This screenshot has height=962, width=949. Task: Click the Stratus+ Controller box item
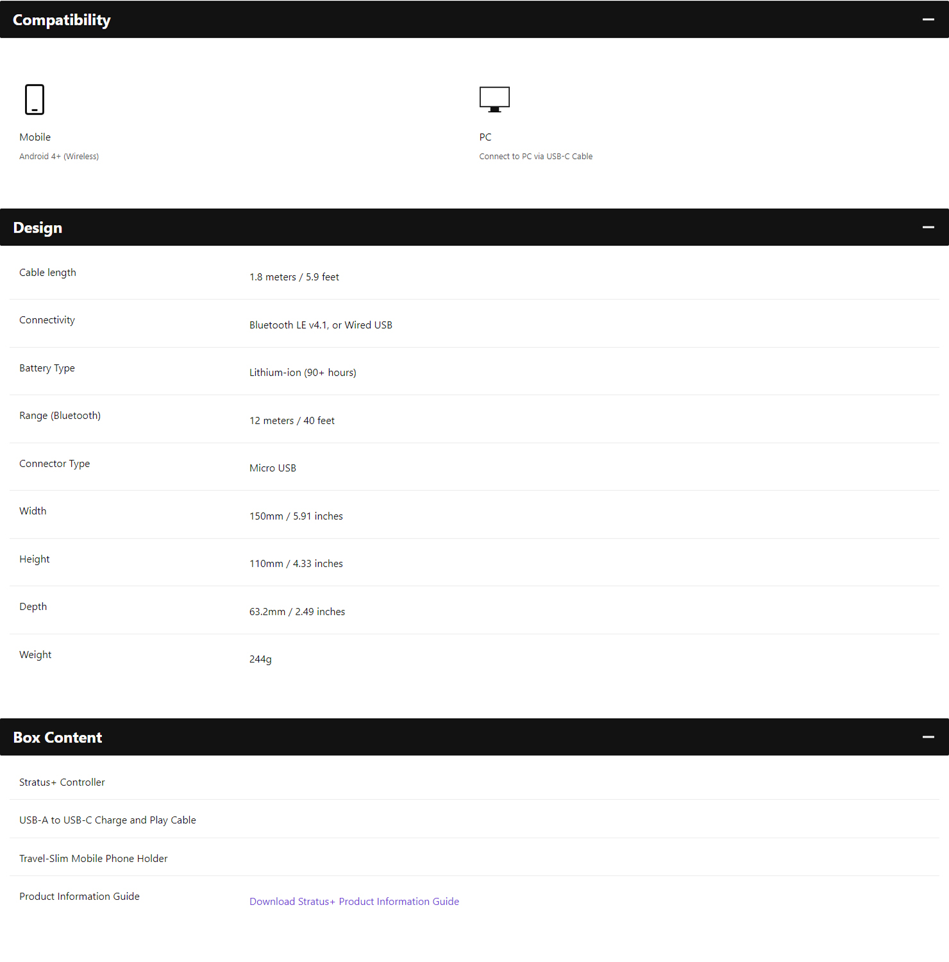(62, 782)
